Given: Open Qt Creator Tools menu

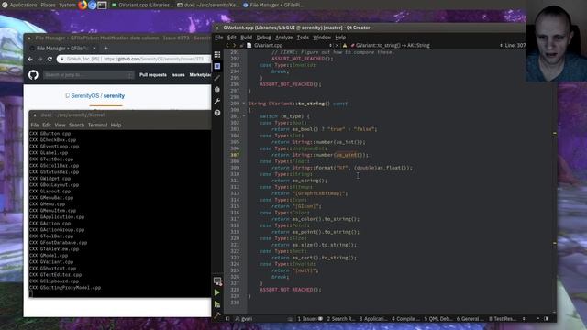Looking at the screenshot, I should tap(303, 38).
